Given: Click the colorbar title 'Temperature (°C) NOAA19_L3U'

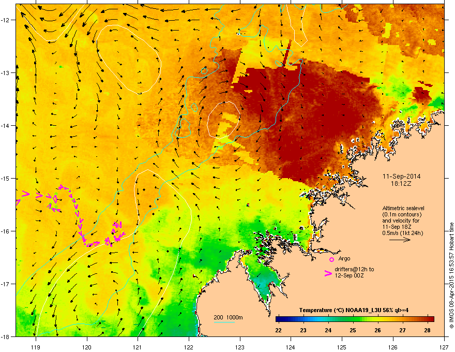Looking at the screenshot, I should (337, 310).
